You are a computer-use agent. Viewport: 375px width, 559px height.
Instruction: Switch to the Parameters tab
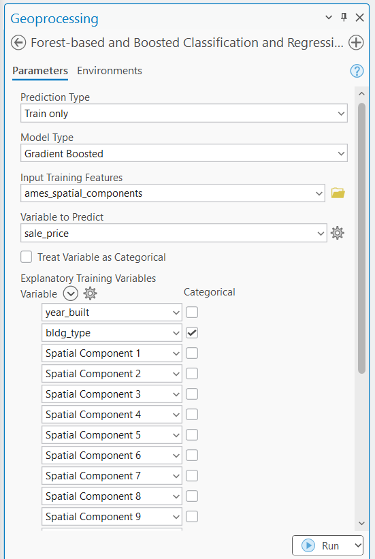[x=40, y=71]
